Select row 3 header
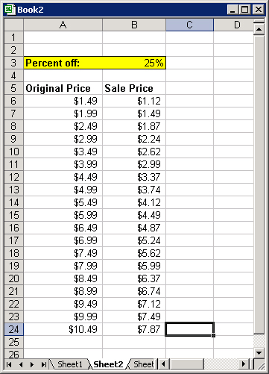Viewport: 269px width, 374px height. [x=14, y=63]
